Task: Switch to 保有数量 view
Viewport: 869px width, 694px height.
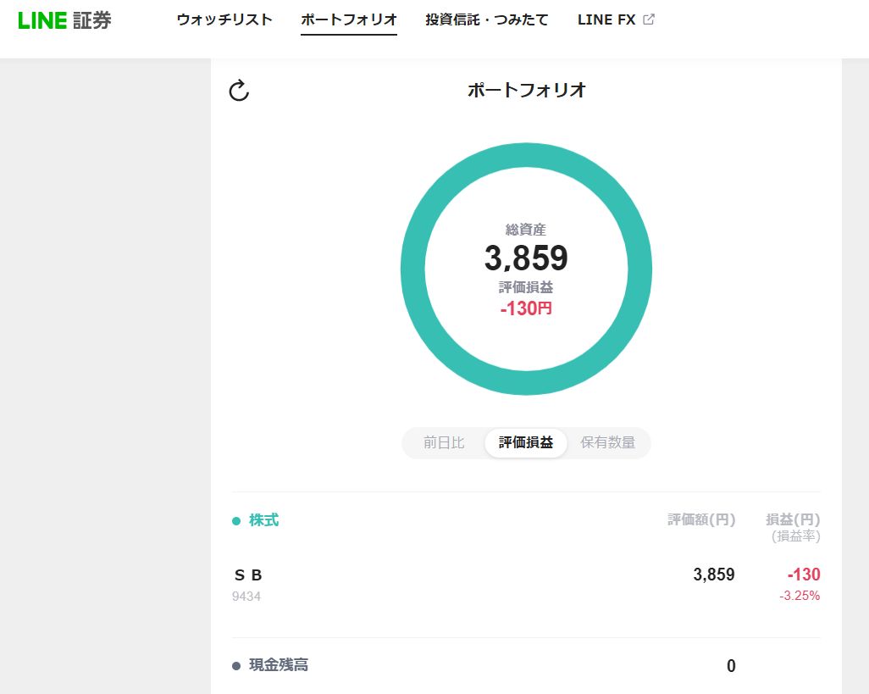Action: point(607,442)
